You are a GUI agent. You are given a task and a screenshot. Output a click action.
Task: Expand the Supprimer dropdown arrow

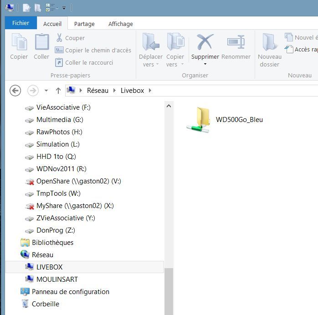(x=205, y=64)
